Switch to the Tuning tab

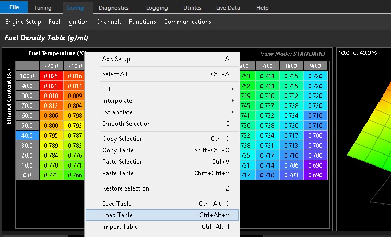pos(43,8)
